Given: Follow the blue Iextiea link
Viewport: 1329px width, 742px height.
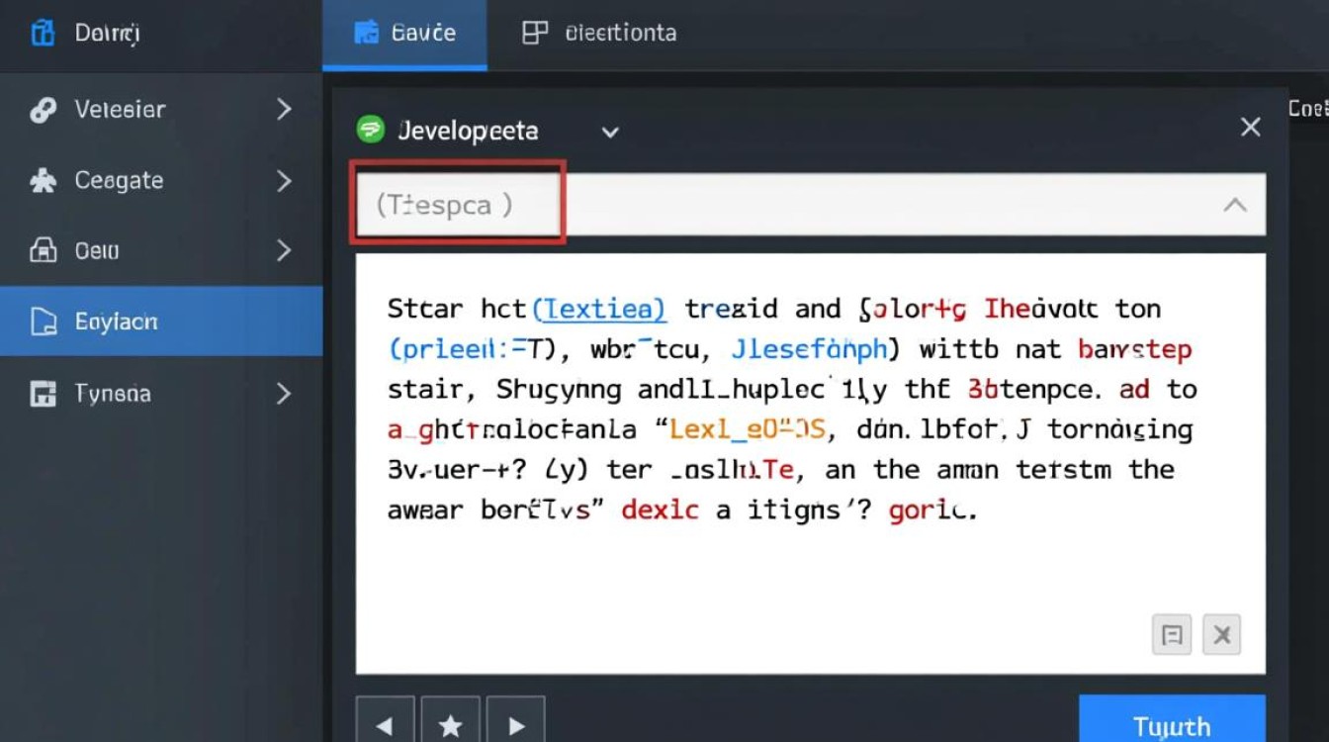Looking at the screenshot, I should pos(598,309).
